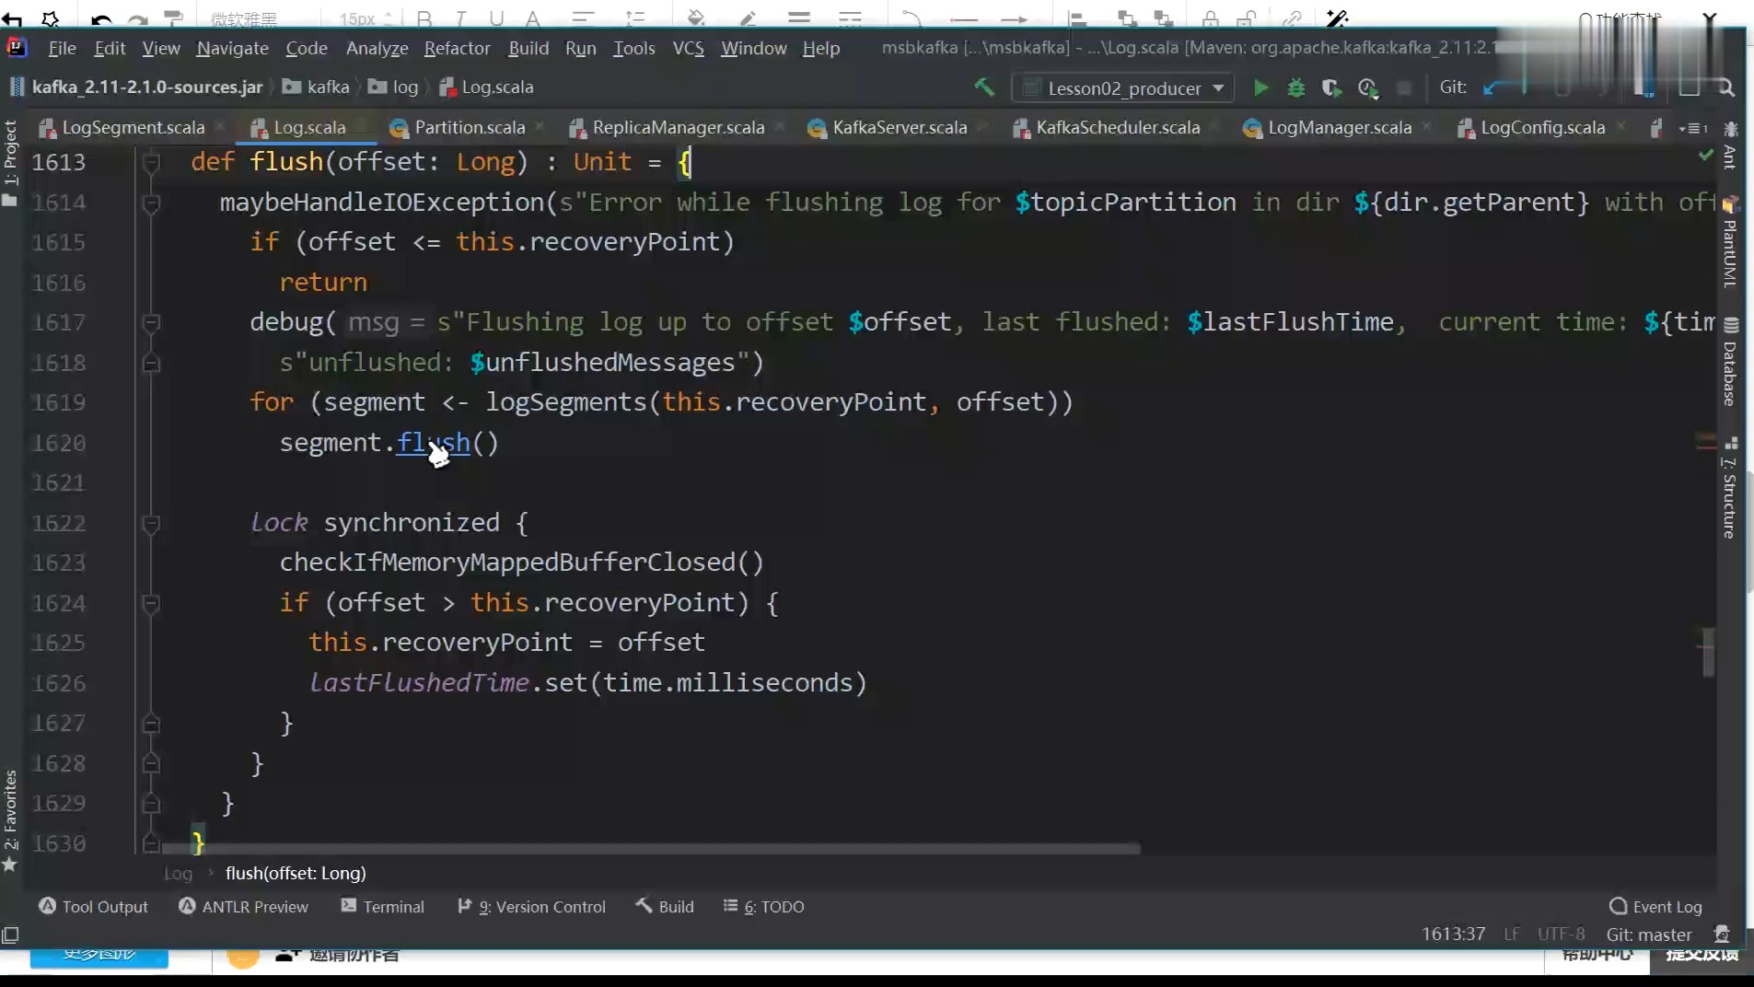Click fold end marker at line 1629
This screenshot has width=1754, height=987.
(151, 804)
